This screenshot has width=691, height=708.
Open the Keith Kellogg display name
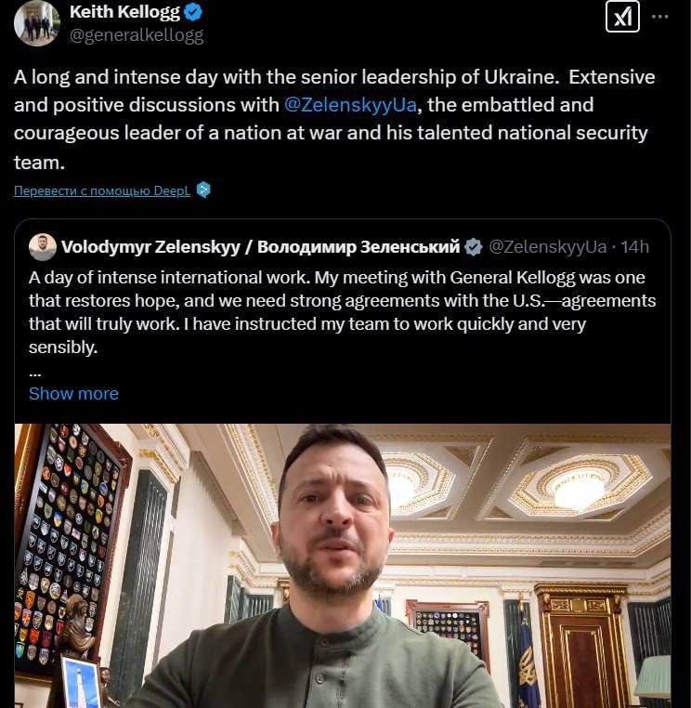124,12
